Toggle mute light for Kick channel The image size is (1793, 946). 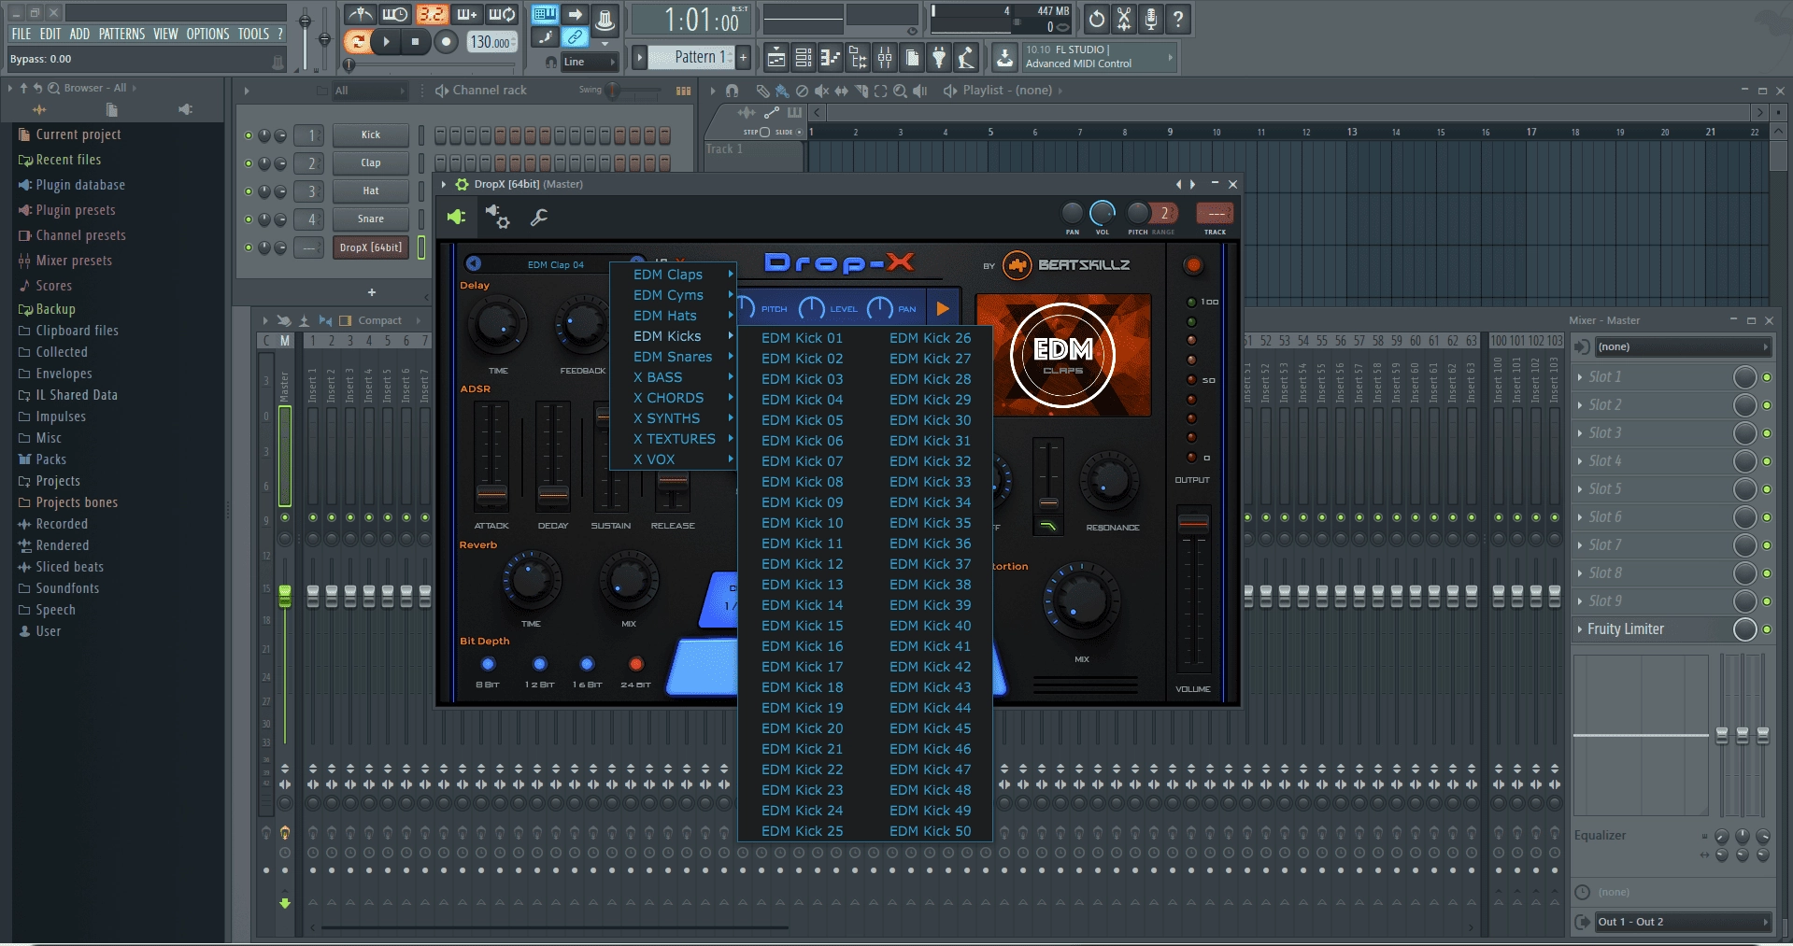[x=249, y=135]
